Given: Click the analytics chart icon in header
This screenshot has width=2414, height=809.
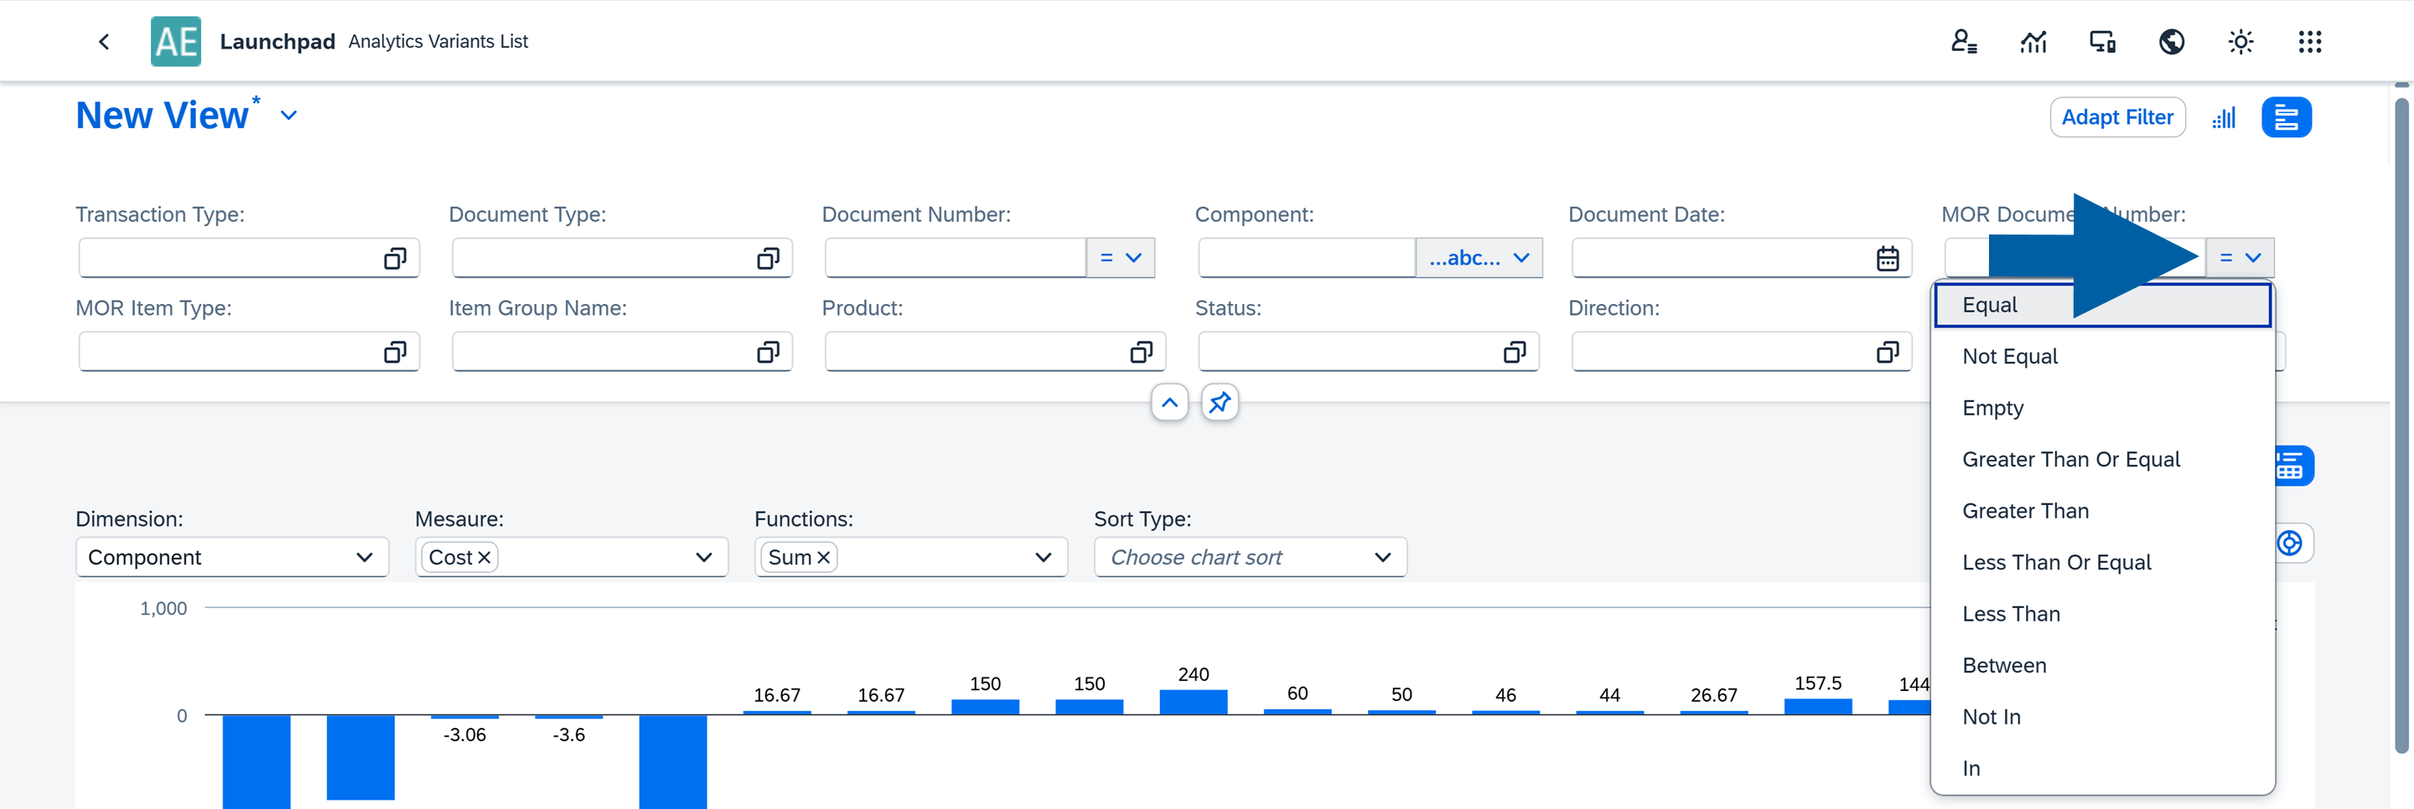Looking at the screenshot, I should point(2033,41).
